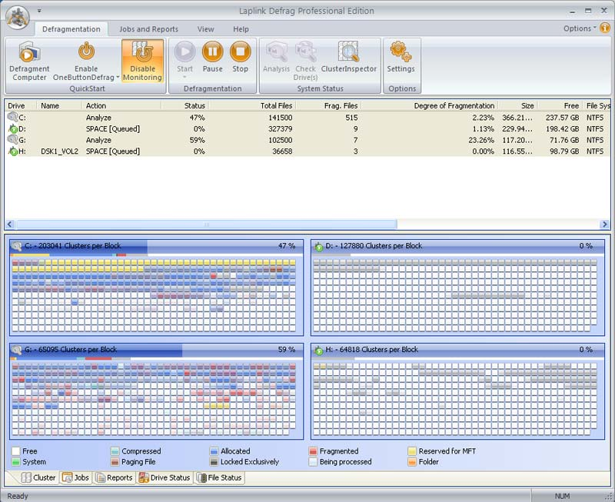Sort by the Status column header

pos(184,105)
